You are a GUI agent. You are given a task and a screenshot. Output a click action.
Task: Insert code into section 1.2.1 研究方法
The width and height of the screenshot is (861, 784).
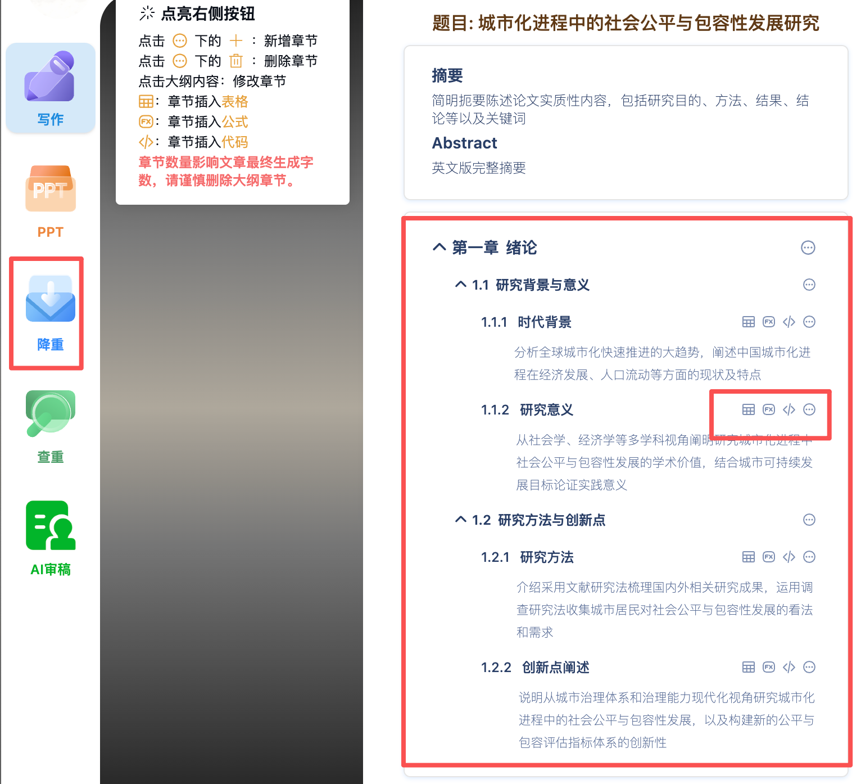[x=789, y=557]
